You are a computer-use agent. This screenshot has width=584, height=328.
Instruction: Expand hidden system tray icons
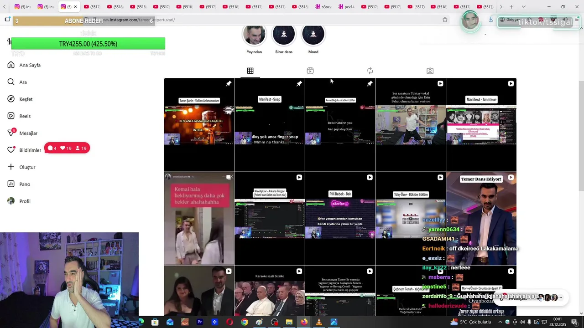tap(500, 322)
